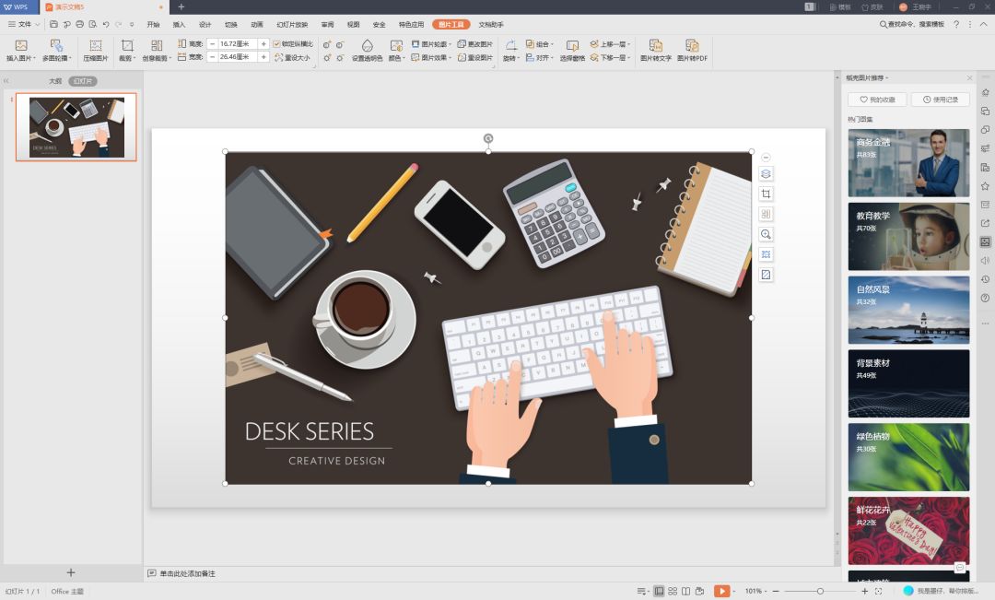Click the zoom slider handle in status bar

(820, 591)
